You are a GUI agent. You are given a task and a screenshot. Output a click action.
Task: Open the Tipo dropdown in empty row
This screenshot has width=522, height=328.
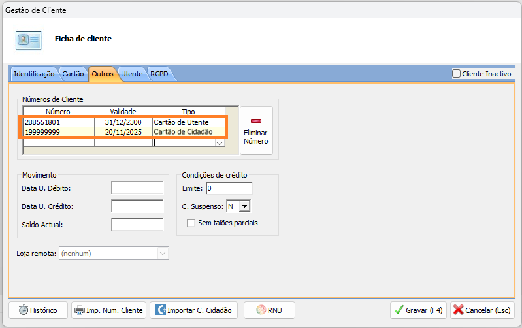pos(219,143)
